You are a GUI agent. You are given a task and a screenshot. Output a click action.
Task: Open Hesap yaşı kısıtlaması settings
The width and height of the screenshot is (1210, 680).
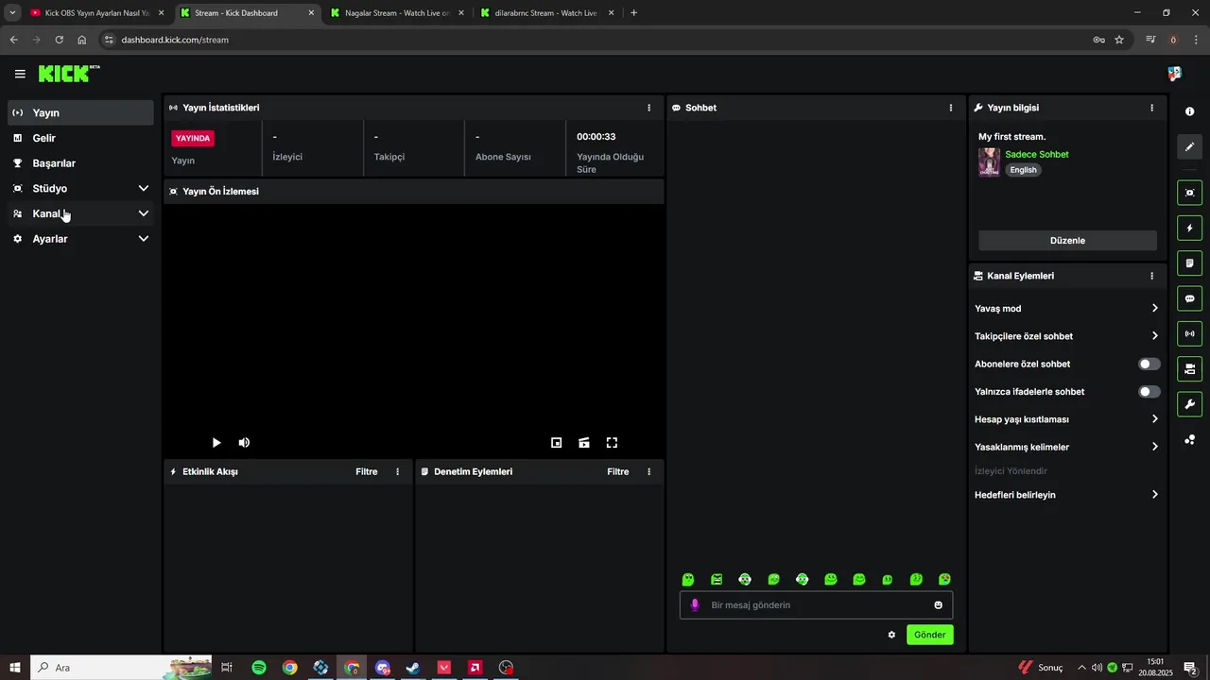pyautogui.click(x=1066, y=419)
